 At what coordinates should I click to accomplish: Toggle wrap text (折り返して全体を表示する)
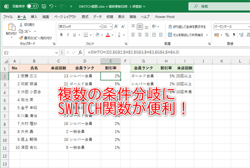(x=187, y=27)
